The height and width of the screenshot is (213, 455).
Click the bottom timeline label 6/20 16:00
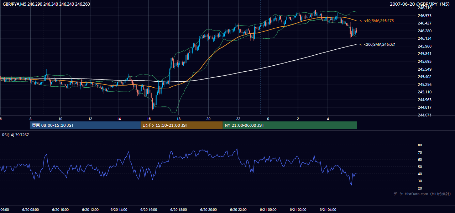(149, 209)
